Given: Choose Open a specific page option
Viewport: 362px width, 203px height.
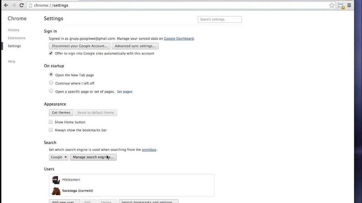Looking at the screenshot, I should click(x=51, y=91).
